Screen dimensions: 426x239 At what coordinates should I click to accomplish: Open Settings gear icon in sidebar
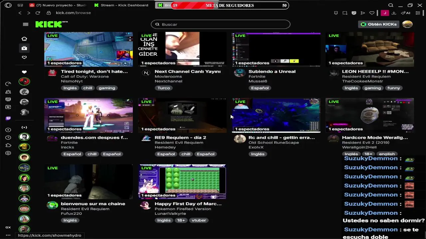8,153
